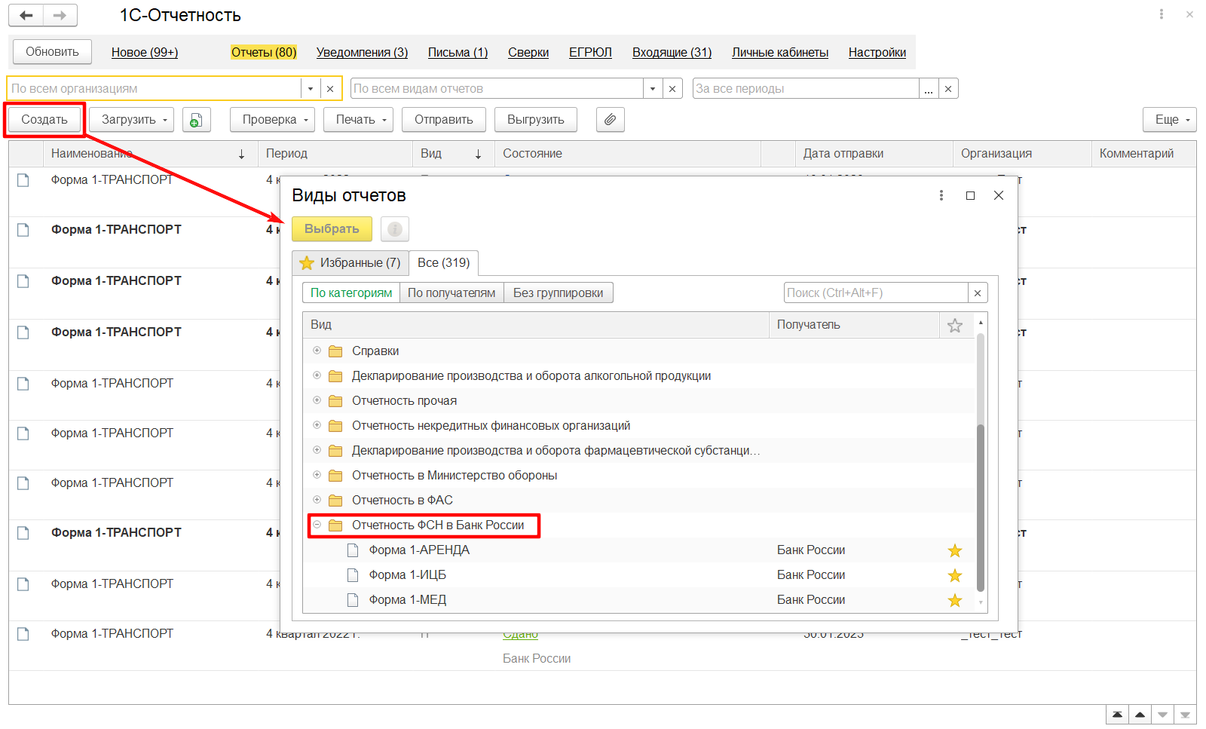Click the star column header icon
The width and height of the screenshot is (1206, 729).
pyautogui.click(x=954, y=325)
